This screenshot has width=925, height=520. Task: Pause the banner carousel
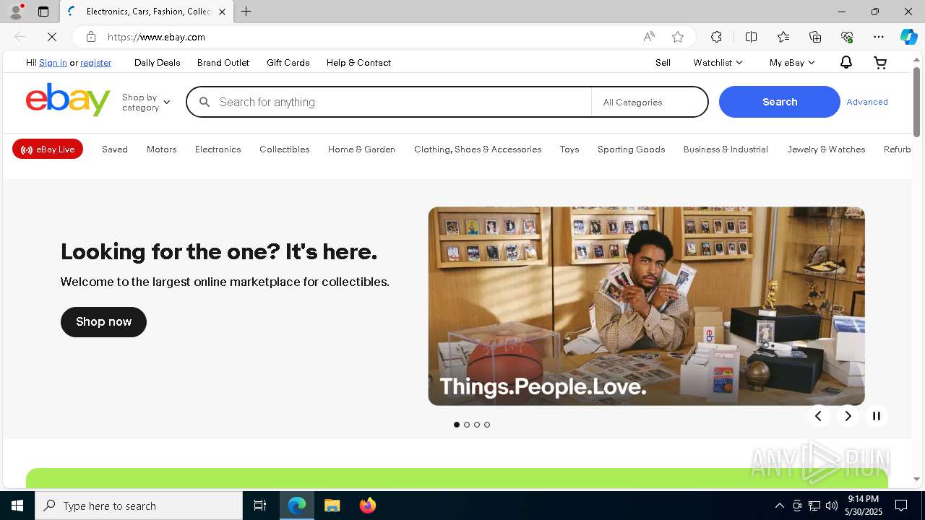click(877, 416)
